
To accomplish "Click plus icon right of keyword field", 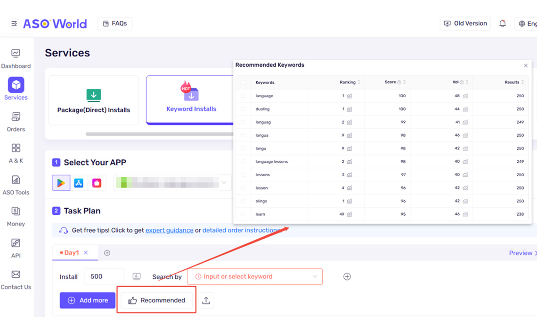I will [347, 276].
